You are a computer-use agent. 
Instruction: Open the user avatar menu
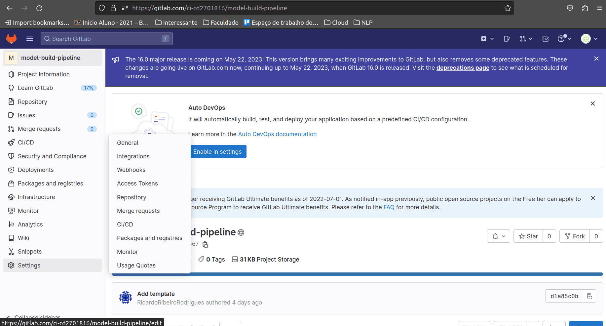589,39
